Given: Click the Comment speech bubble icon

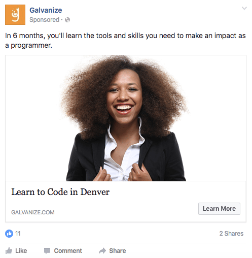Looking at the screenshot, I should (x=47, y=251).
